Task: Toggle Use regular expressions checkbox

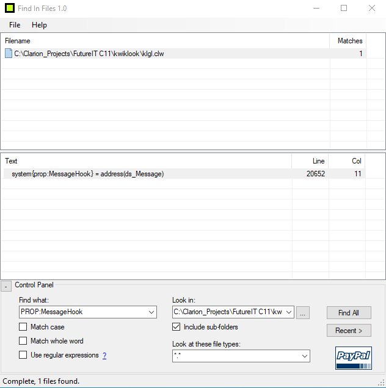Action: coord(23,355)
